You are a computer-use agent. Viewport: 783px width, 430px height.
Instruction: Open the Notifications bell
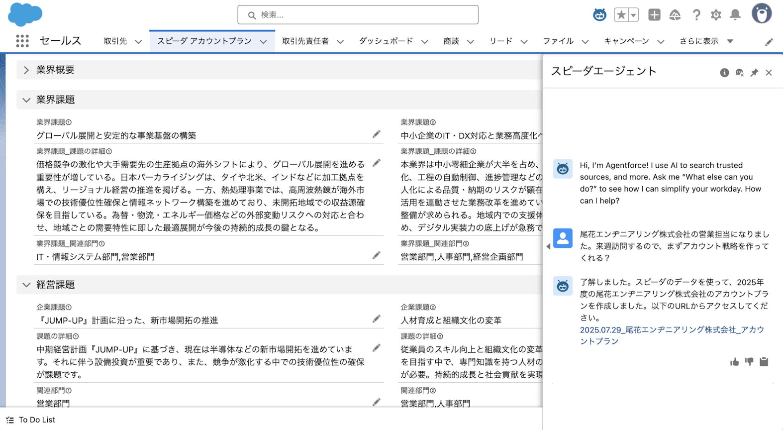(x=735, y=15)
